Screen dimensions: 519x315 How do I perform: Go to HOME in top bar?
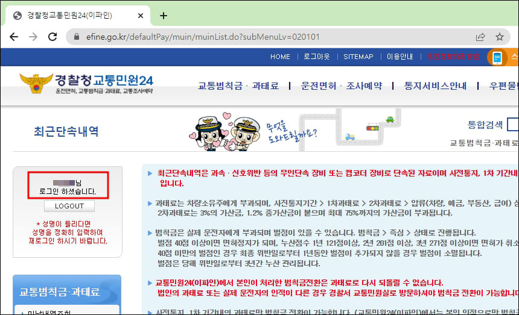[x=280, y=57]
